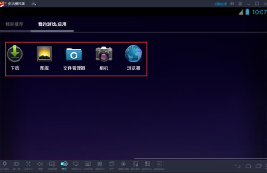Click the plus-box icon in bottom toolbar

pos(159,164)
